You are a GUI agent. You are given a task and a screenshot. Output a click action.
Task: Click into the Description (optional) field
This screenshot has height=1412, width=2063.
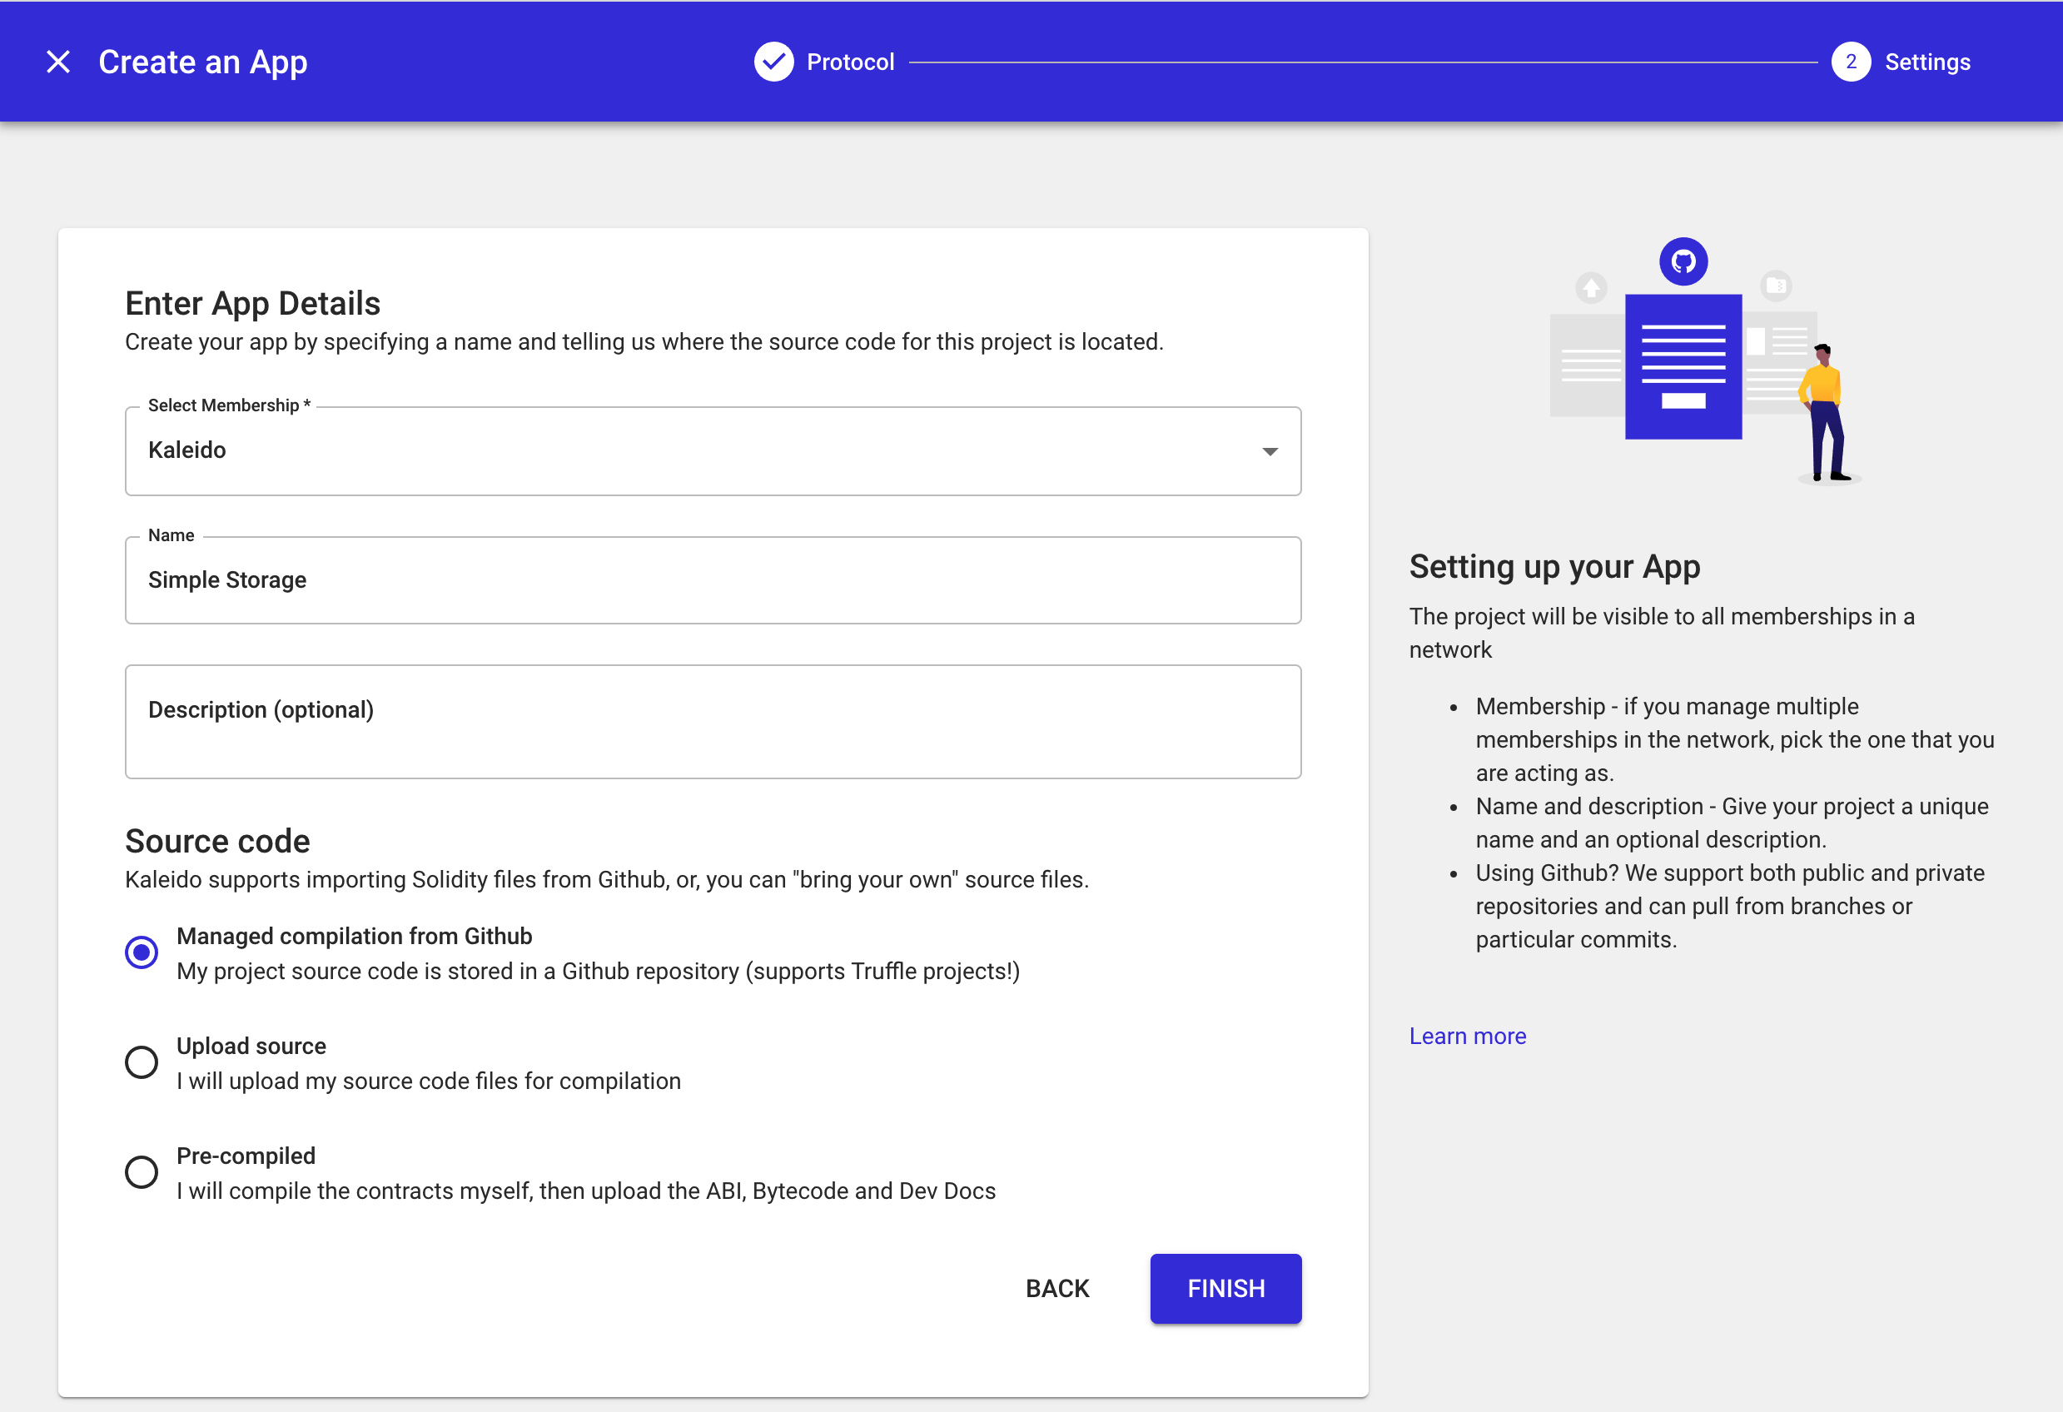[713, 722]
